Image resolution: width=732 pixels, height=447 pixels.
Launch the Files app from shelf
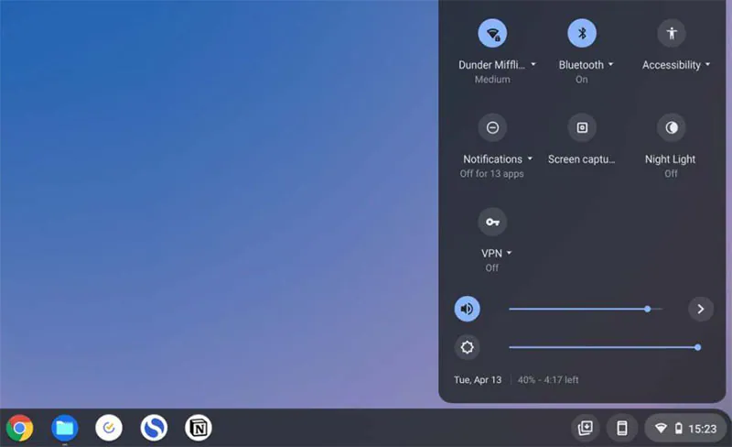click(x=64, y=428)
